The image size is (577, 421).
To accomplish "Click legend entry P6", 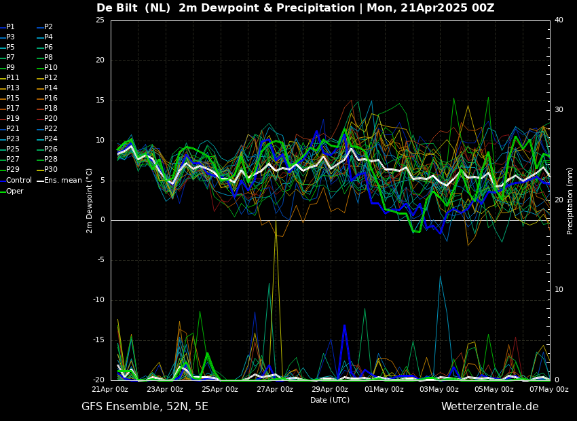I will pyautogui.click(x=45, y=47).
